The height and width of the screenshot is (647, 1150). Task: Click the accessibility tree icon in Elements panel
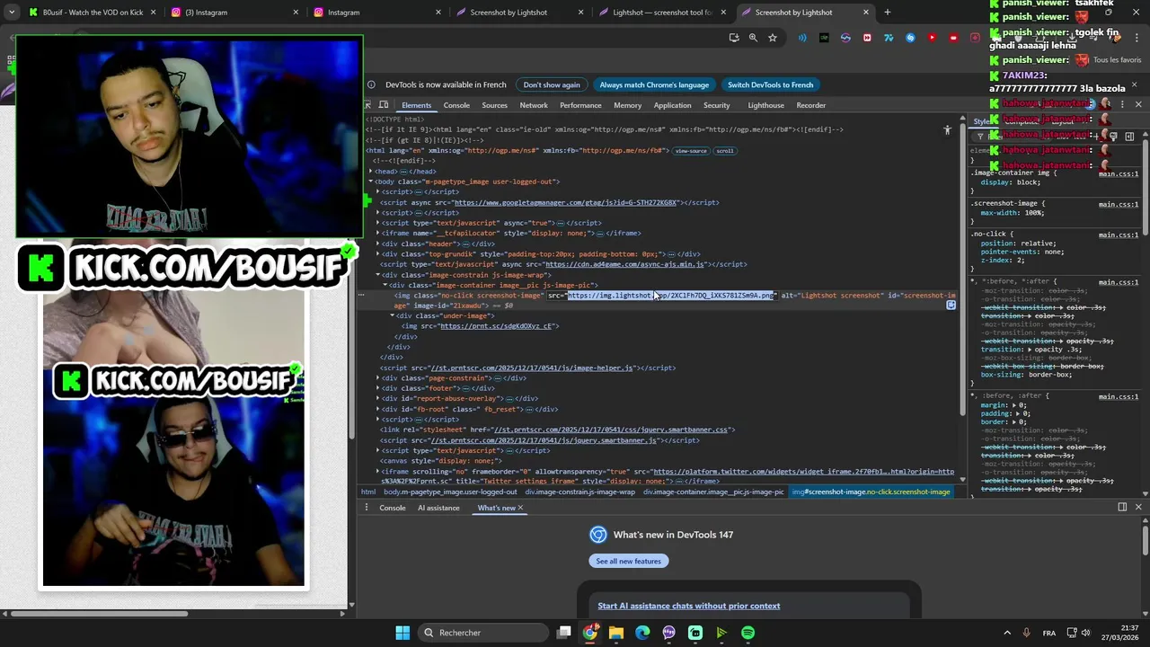coord(947,130)
